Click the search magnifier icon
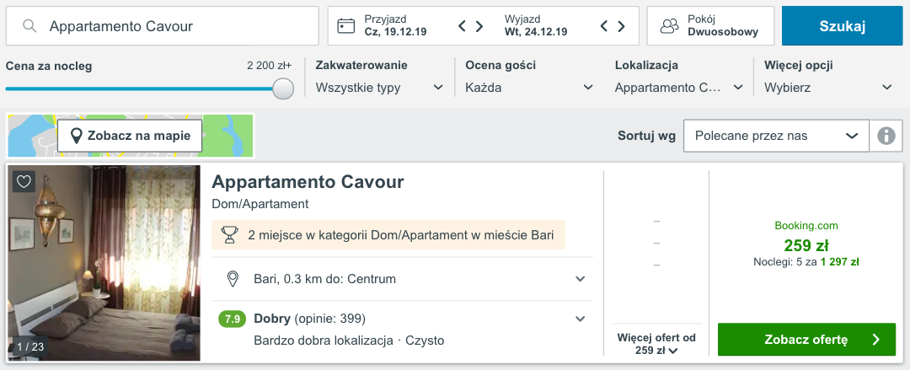Image resolution: width=910 pixels, height=370 pixels. (30, 26)
